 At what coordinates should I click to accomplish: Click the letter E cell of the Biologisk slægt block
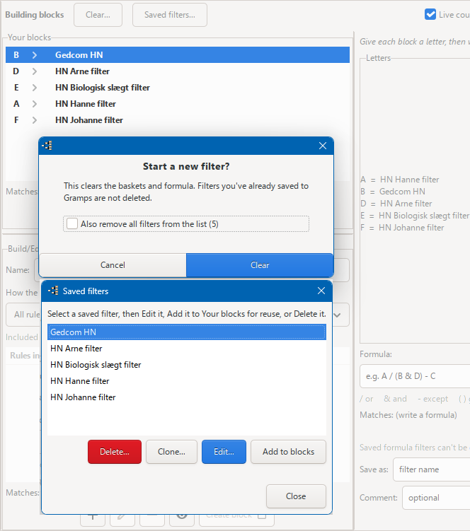click(x=16, y=88)
